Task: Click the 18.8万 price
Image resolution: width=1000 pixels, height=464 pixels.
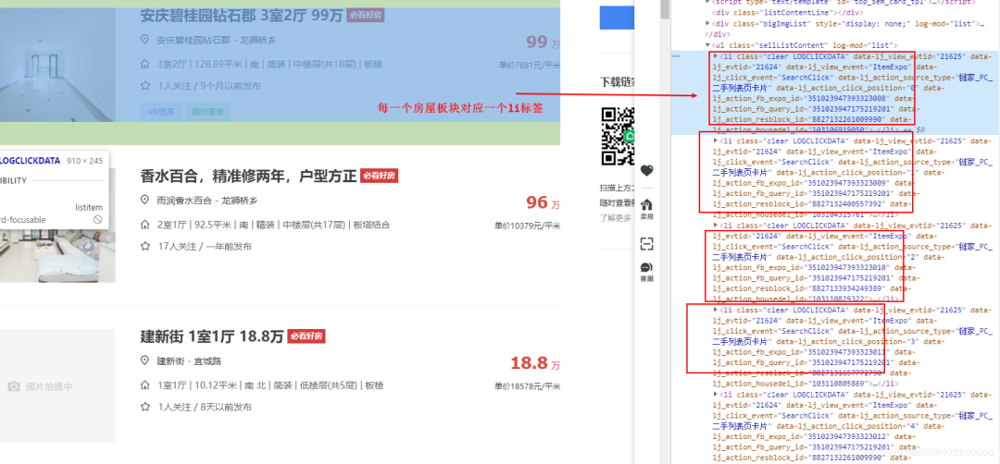Action: pyautogui.click(x=535, y=363)
